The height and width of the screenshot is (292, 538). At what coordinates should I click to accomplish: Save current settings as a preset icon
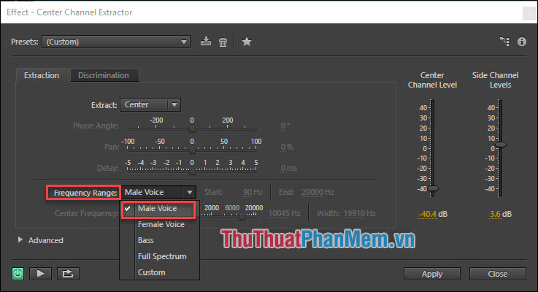[206, 42]
